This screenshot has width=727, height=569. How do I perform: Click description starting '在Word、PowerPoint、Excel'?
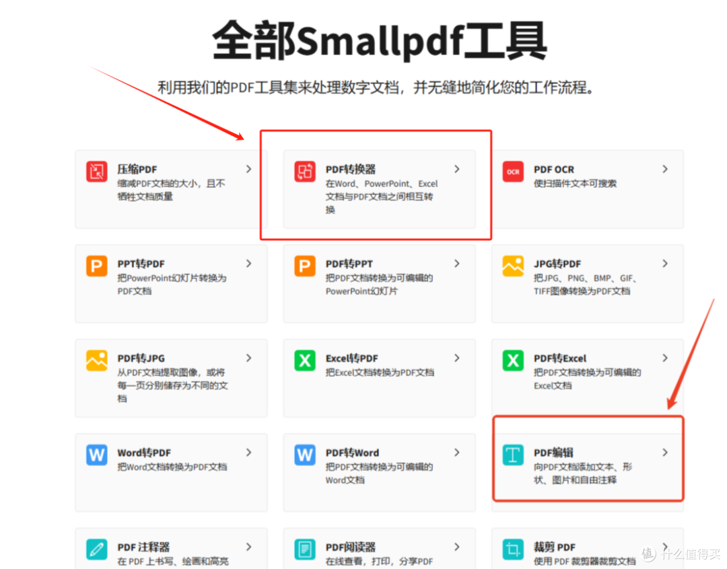(x=382, y=197)
